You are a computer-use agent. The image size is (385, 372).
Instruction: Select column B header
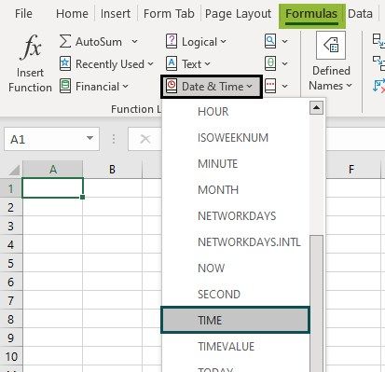tap(112, 170)
